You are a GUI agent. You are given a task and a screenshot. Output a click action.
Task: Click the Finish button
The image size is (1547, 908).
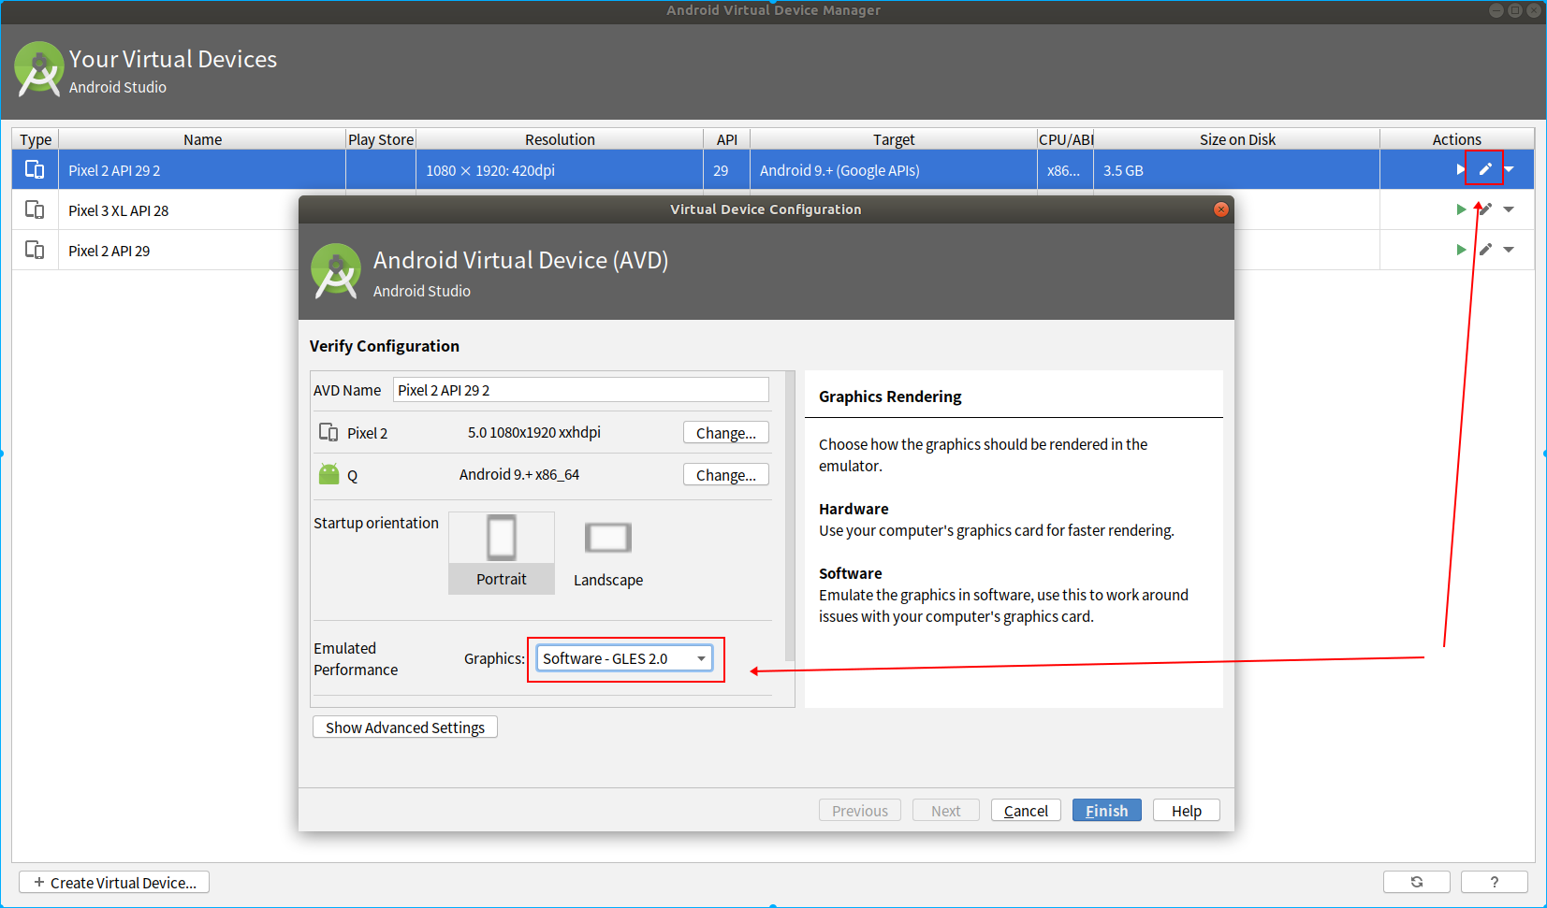click(1107, 810)
